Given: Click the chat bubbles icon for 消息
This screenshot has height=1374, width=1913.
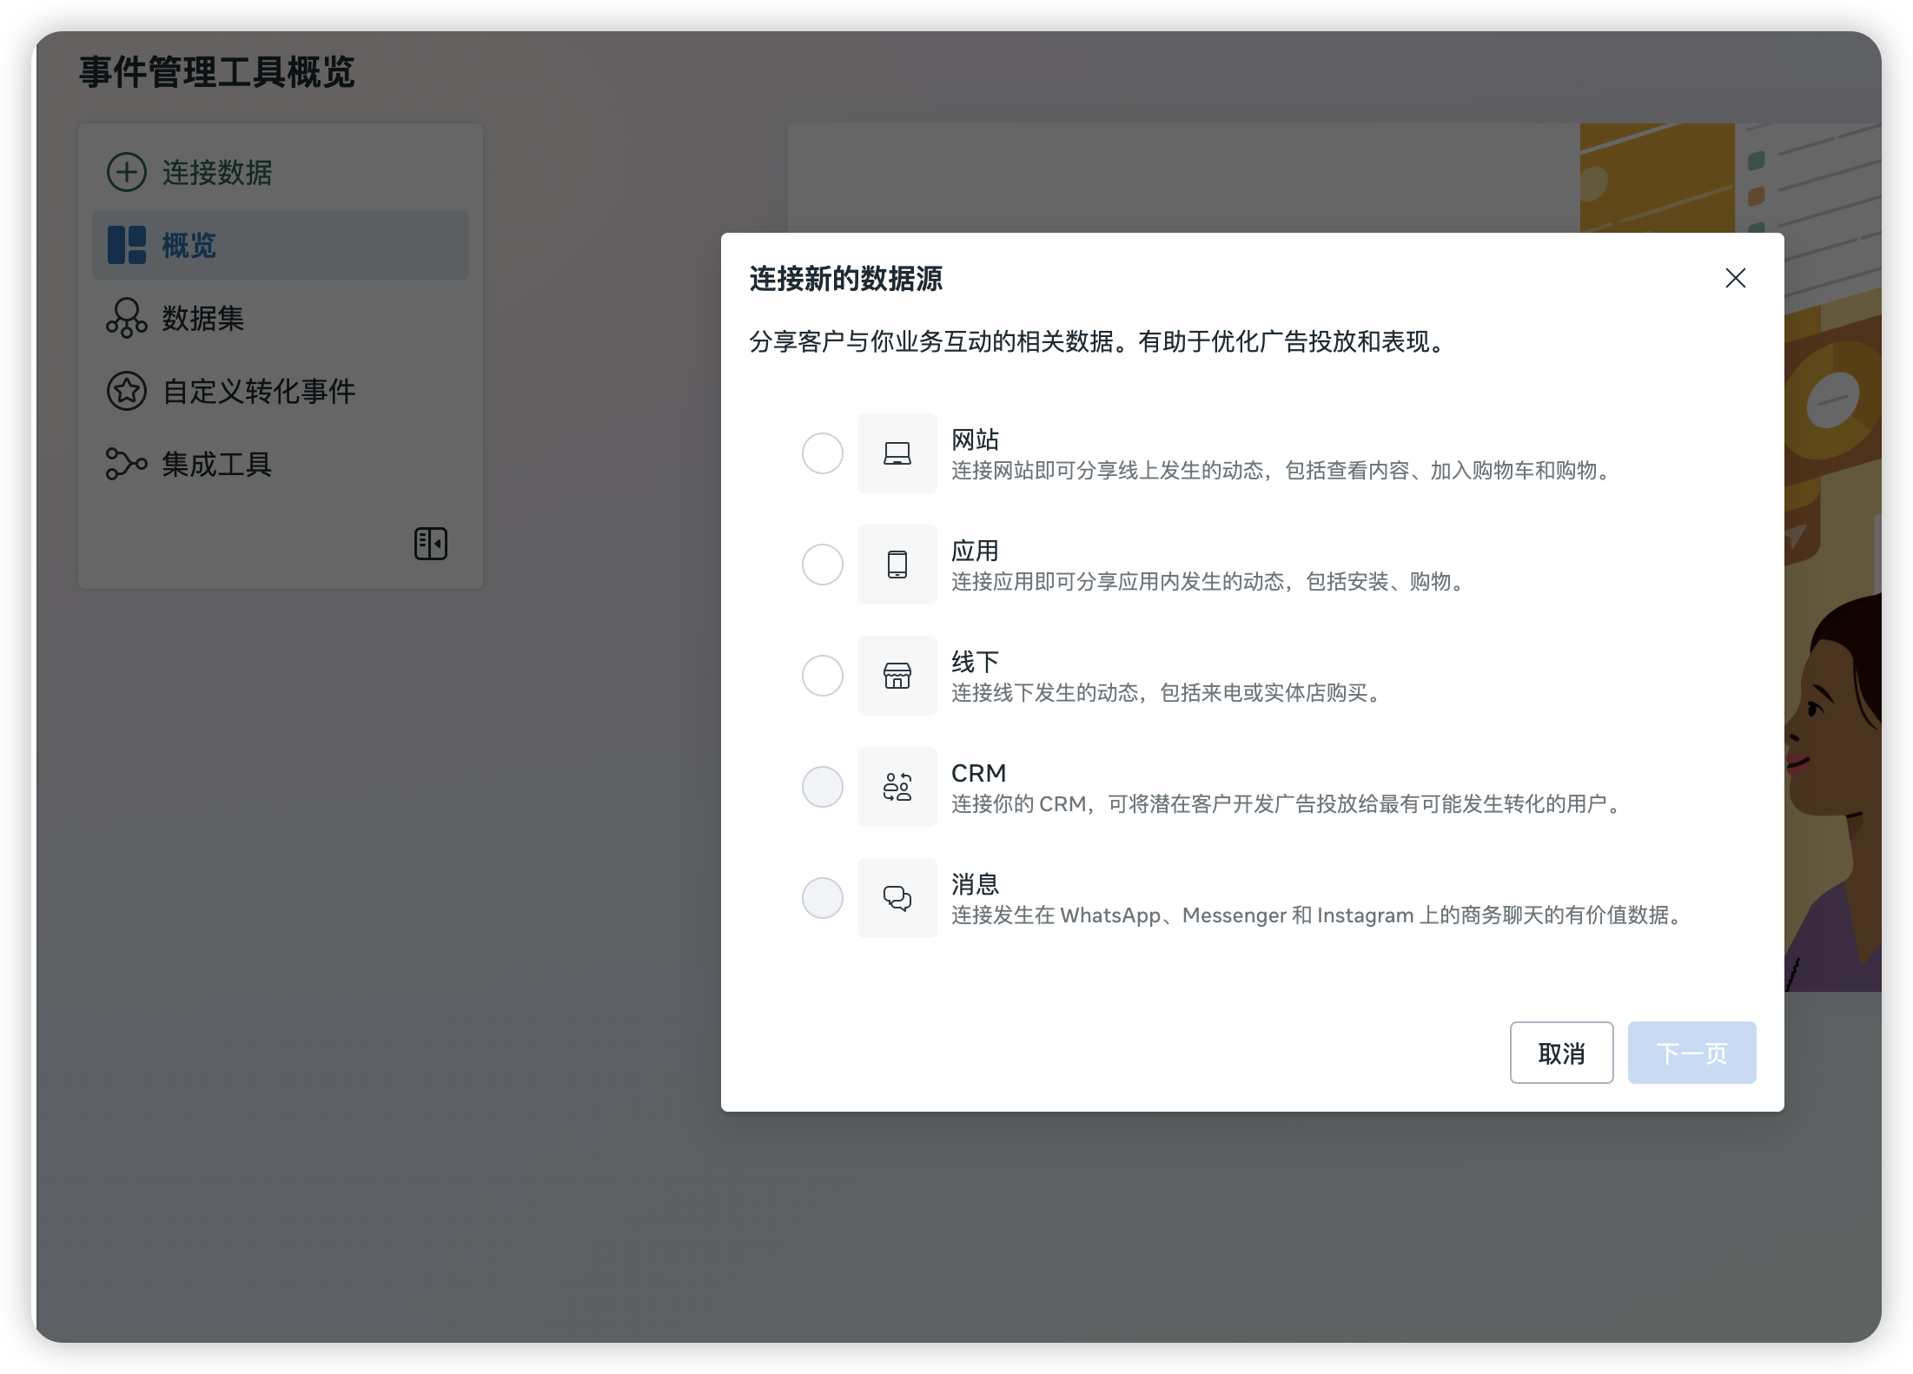Looking at the screenshot, I should click(x=897, y=898).
